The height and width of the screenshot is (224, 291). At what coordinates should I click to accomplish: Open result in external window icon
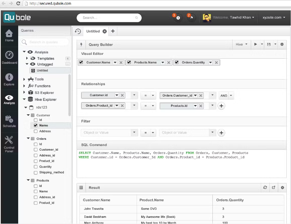274,187
